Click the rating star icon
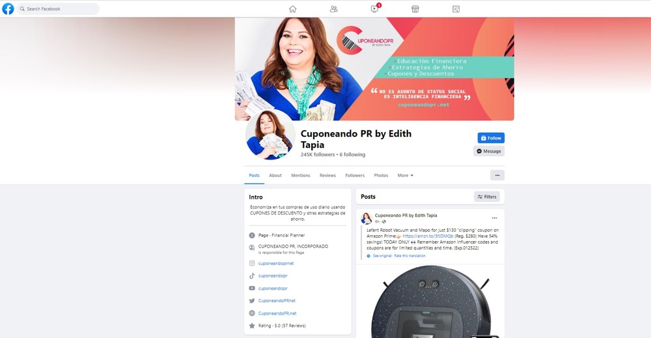This screenshot has height=338, width=651. click(252, 326)
